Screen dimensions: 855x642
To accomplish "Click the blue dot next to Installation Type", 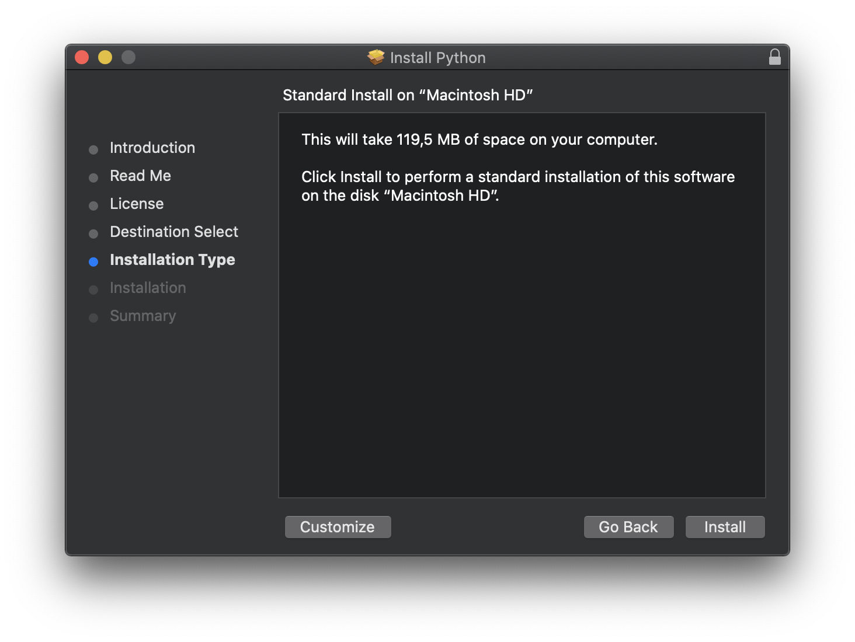I will (x=93, y=261).
